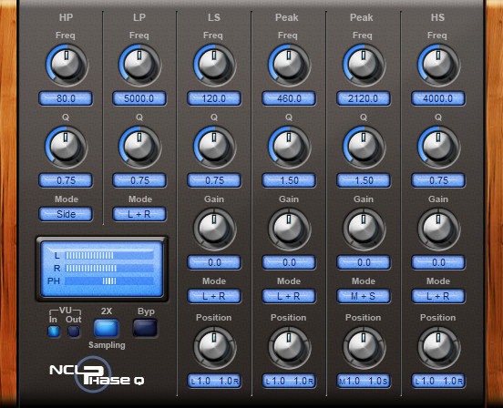Click the M1.0 1.0S position value field
Image resolution: width=503 pixels, height=408 pixels.
[x=364, y=381]
